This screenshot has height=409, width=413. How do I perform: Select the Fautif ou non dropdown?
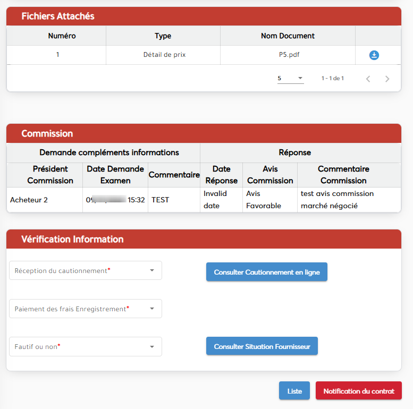[x=86, y=347]
